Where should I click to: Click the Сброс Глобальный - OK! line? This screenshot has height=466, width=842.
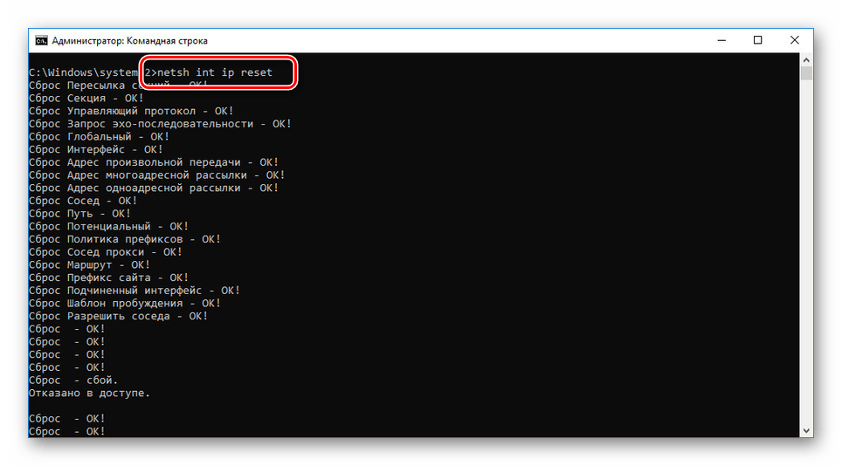coord(99,137)
